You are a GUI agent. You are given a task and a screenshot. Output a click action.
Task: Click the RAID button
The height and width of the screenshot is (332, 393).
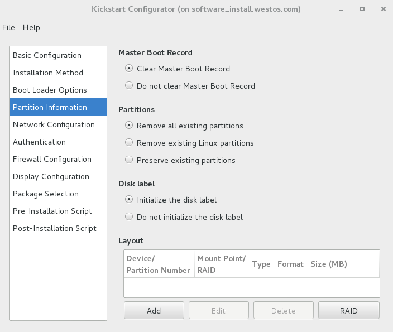349,310
